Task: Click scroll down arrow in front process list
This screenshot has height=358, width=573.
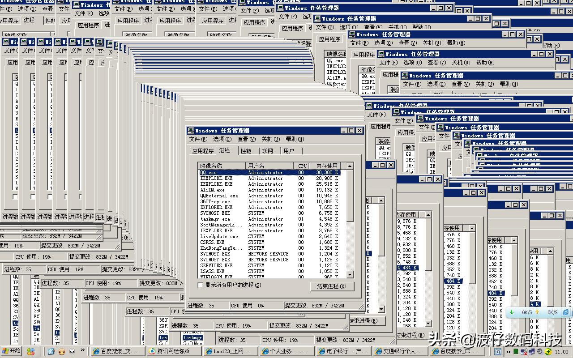Action: (x=350, y=275)
